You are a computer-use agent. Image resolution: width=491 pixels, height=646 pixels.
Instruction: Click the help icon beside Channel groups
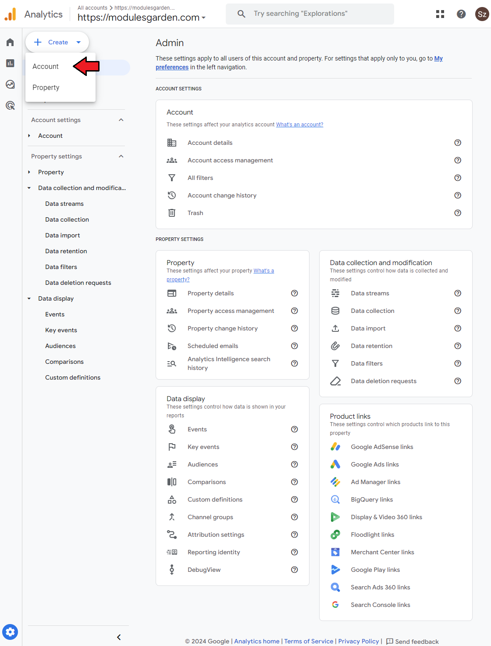(295, 517)
